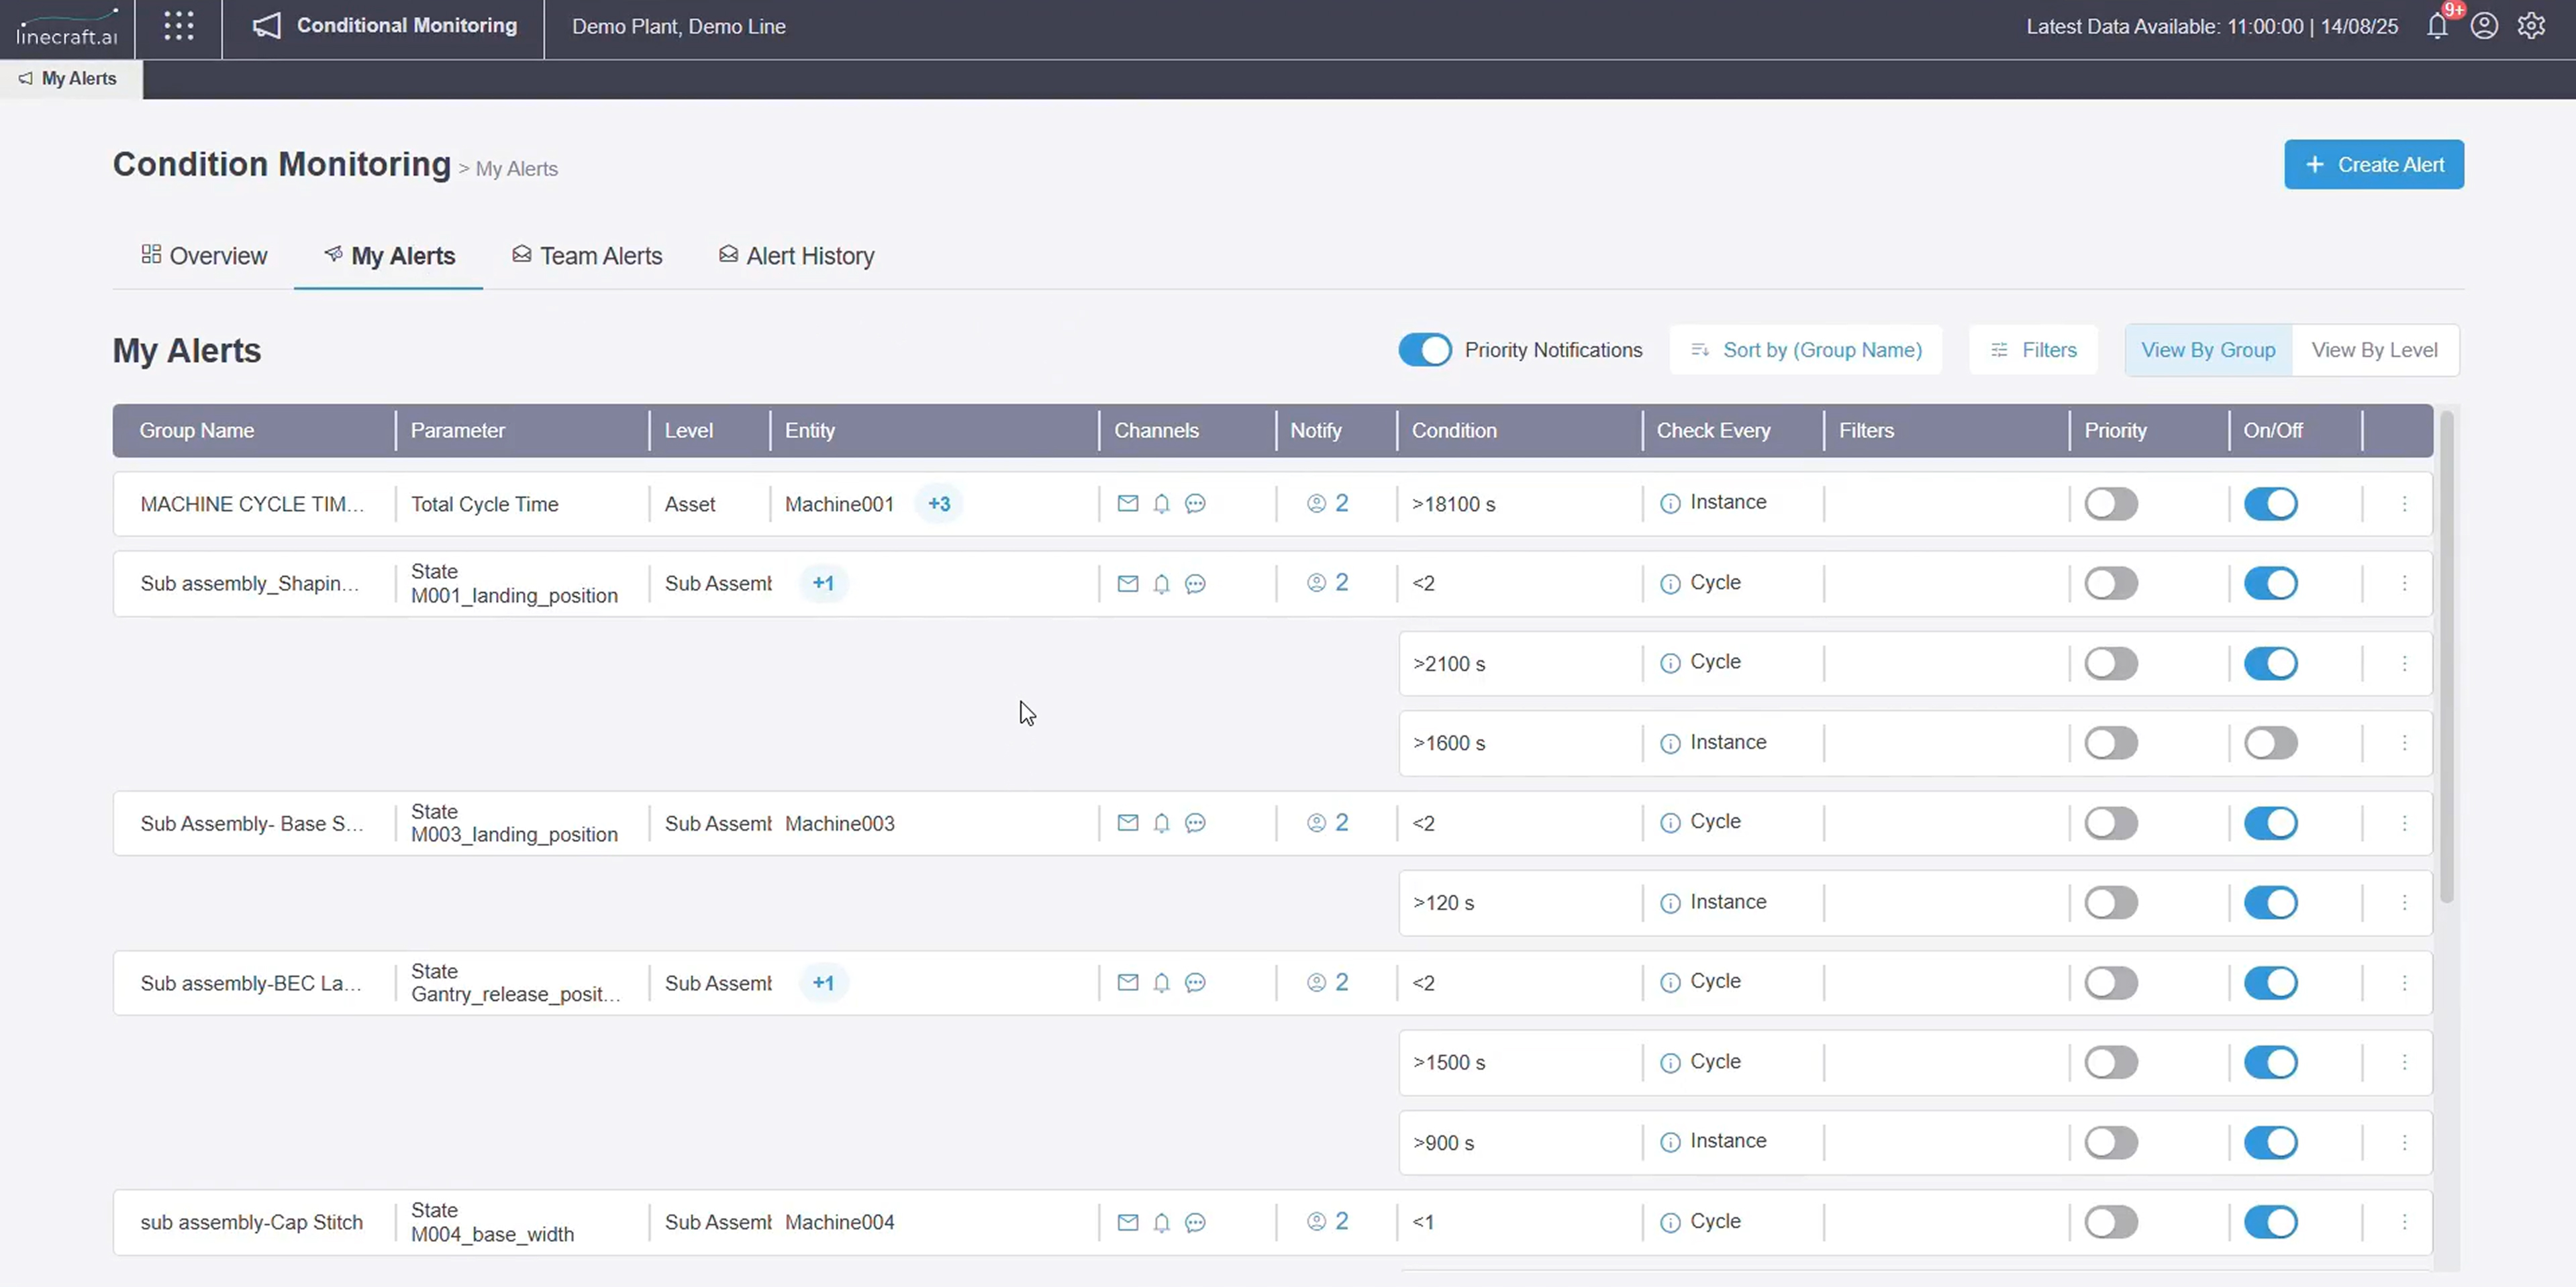Enable priority for >2100 s condition
This screenshot has width=2576, height=1287.
(2111, 663)
